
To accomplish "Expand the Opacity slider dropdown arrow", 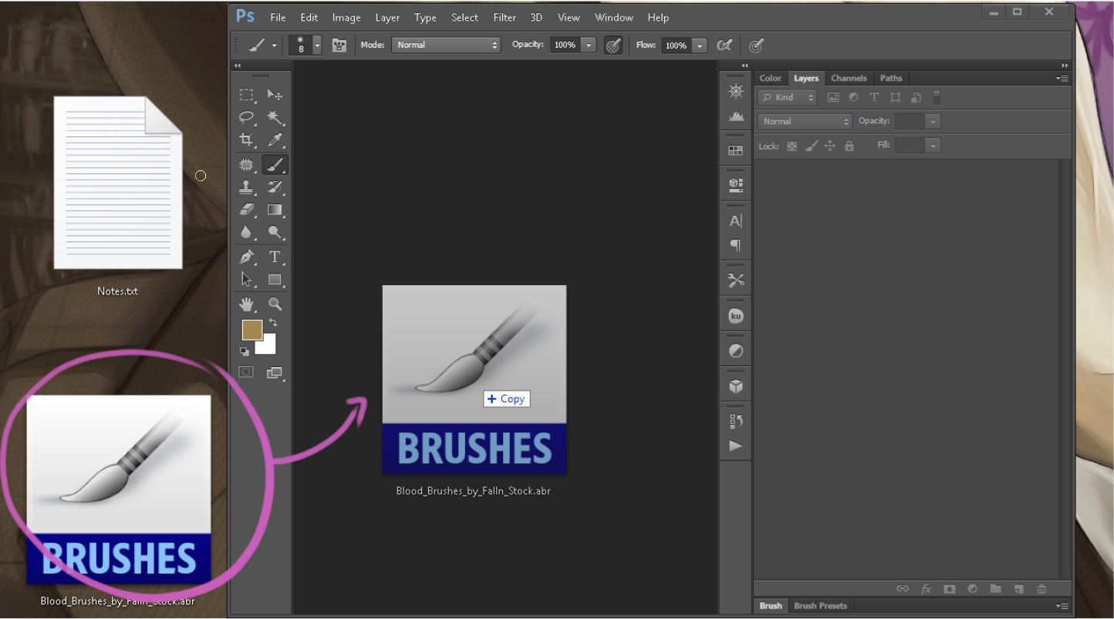I will (589, 45).
